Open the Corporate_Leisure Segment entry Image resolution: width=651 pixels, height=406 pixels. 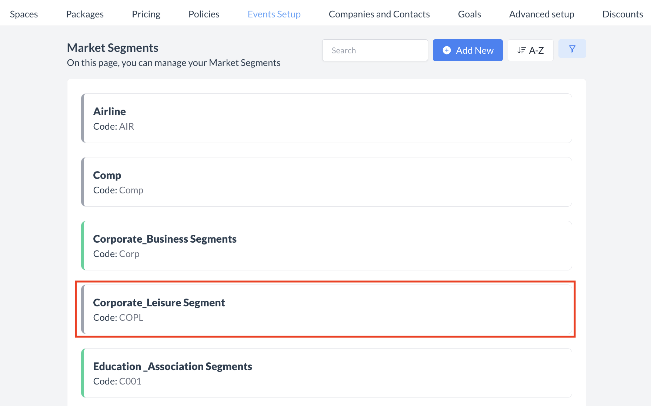point(327,309)
